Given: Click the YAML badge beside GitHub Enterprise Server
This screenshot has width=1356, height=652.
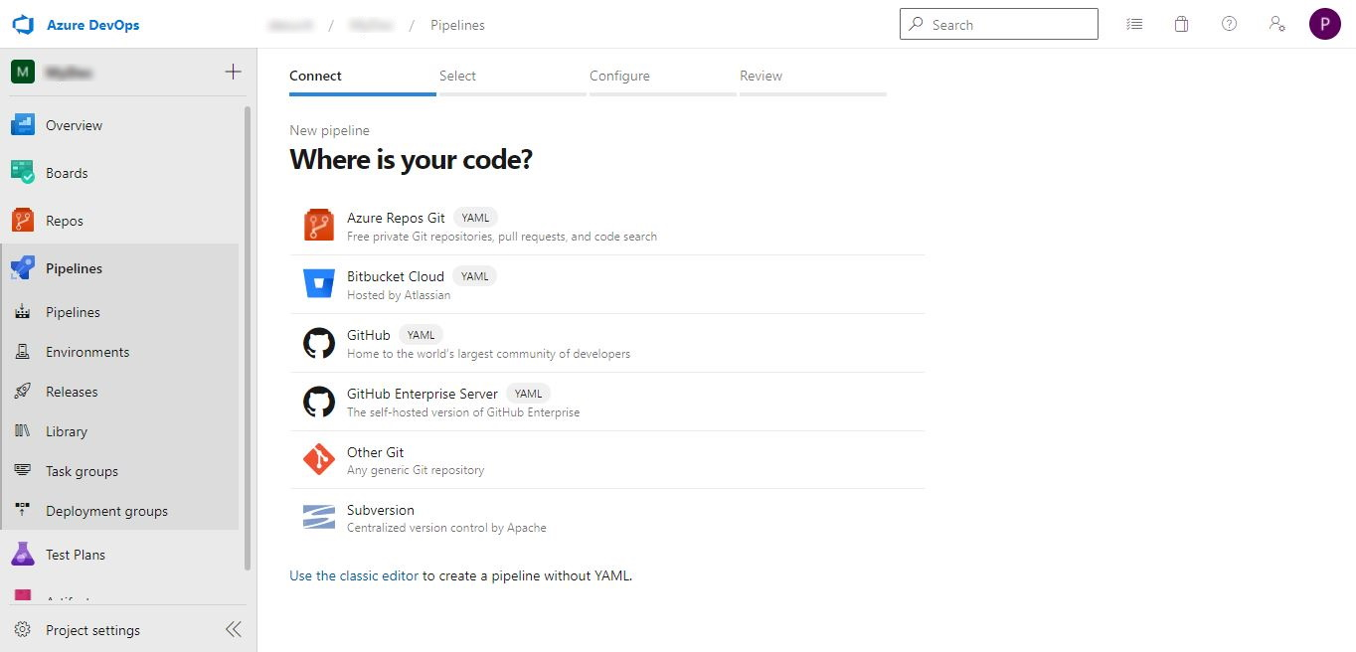Looking at the screenshot, I should (x=528, y=394).
